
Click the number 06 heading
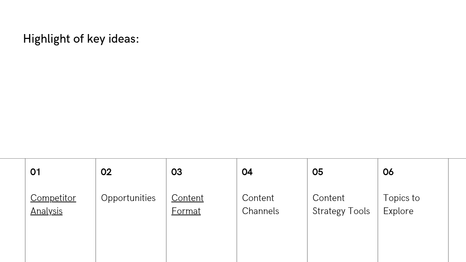click(388, 172)
